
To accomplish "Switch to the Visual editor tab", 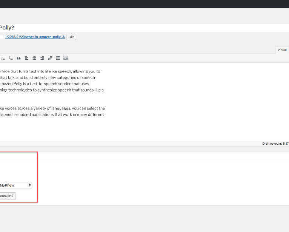I will pos(282,50).
